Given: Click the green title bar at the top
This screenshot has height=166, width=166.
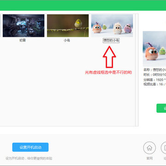Looking at the screenshot, I should [x=83, y=5].
